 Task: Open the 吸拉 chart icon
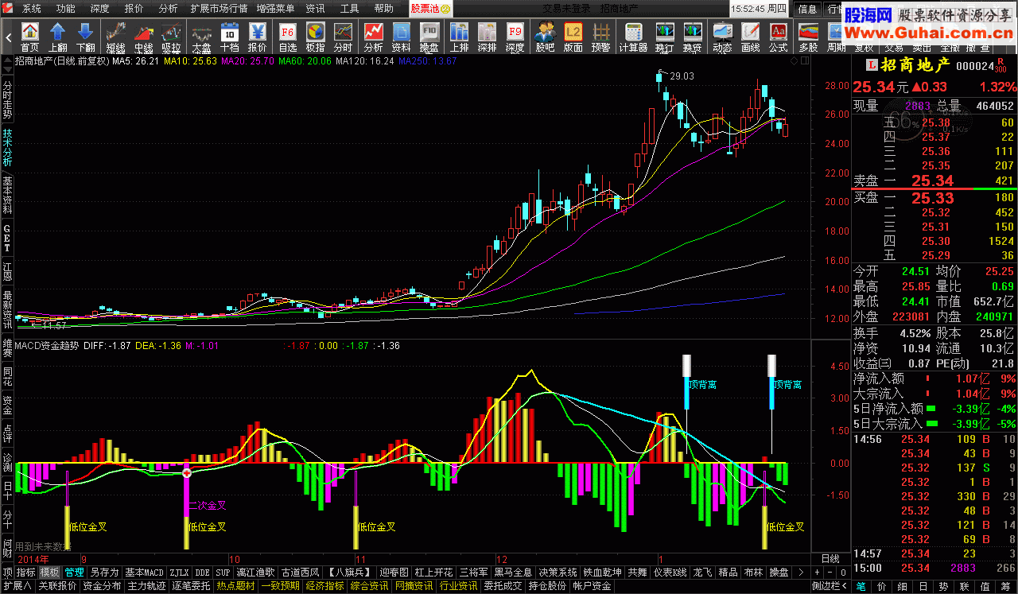click(x=171, y=37)
